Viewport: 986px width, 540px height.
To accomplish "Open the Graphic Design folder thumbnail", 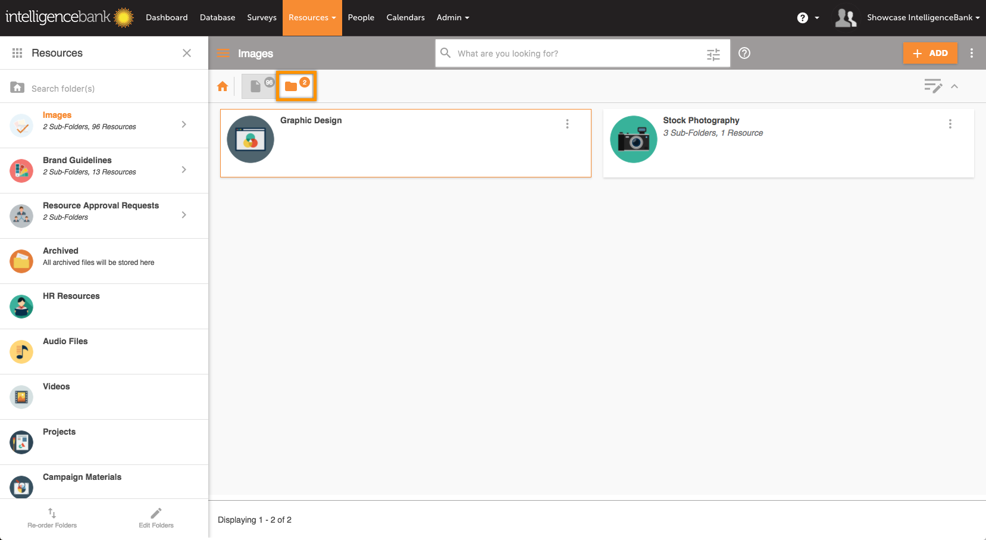I will pos(251,139).
